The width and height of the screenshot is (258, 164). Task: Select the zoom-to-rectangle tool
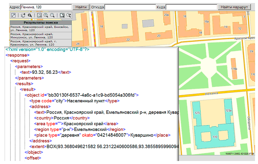39,15
